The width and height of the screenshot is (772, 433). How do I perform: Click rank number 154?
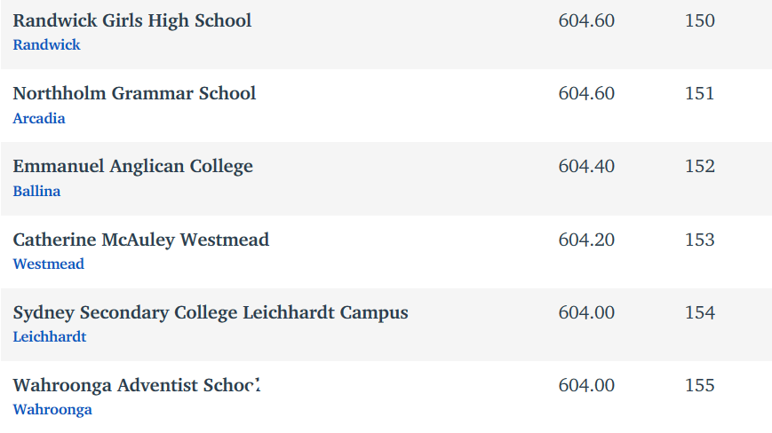(700, 312)
